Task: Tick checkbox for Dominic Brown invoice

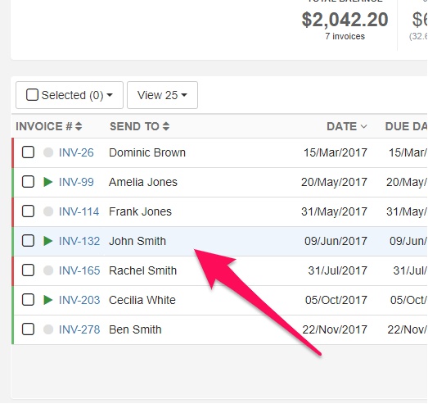Action: coord(28,152)
